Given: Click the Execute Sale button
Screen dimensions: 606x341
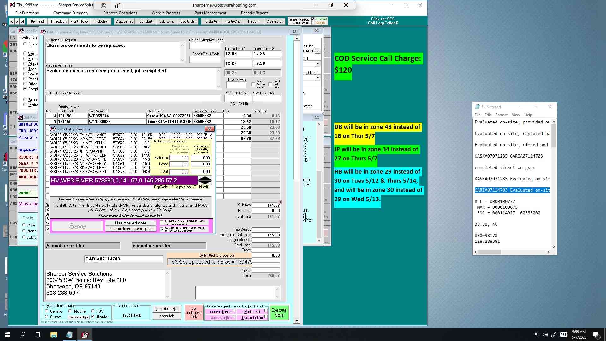Looking at the screenshot, I should 279,313.
